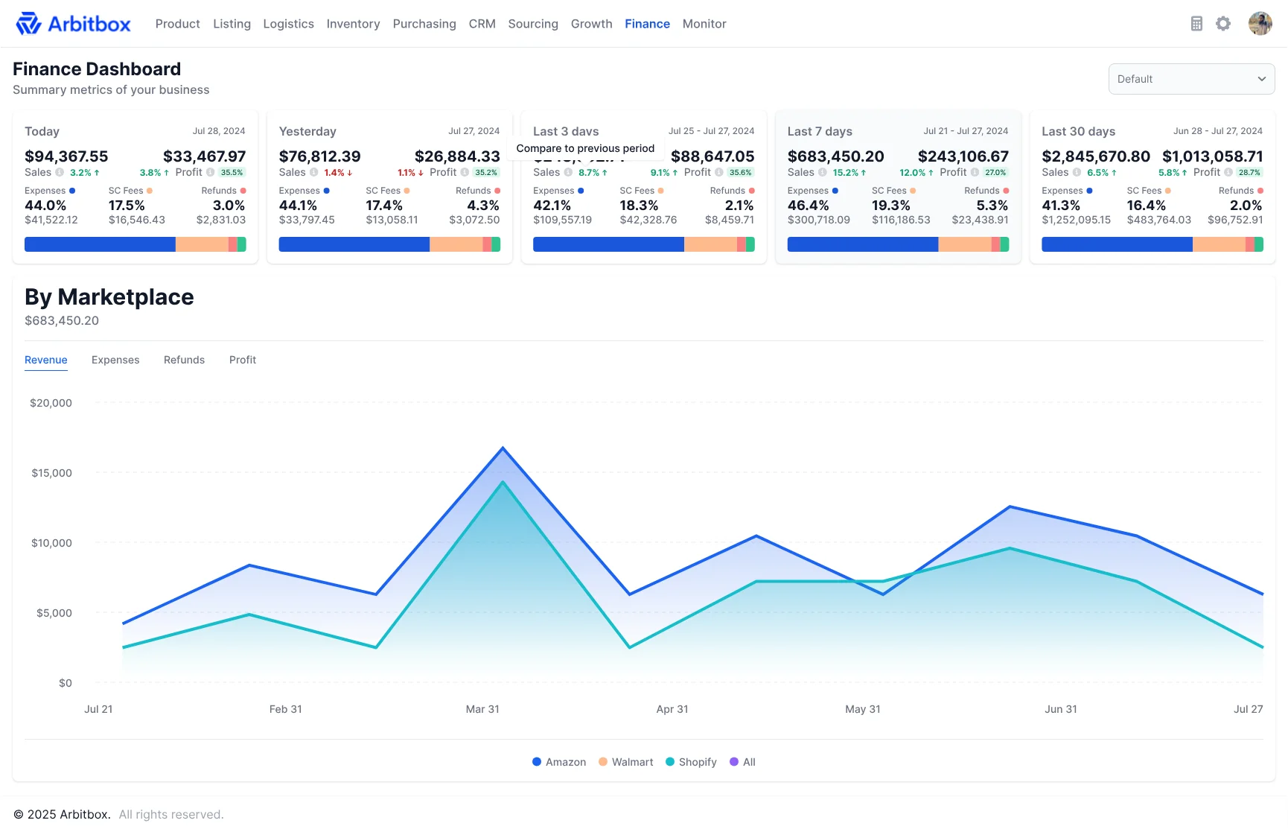The height and width of the screenshot is (832, 1288).
Task: Toggle Walmart series in chart legend
Action: tap(625, 762)
